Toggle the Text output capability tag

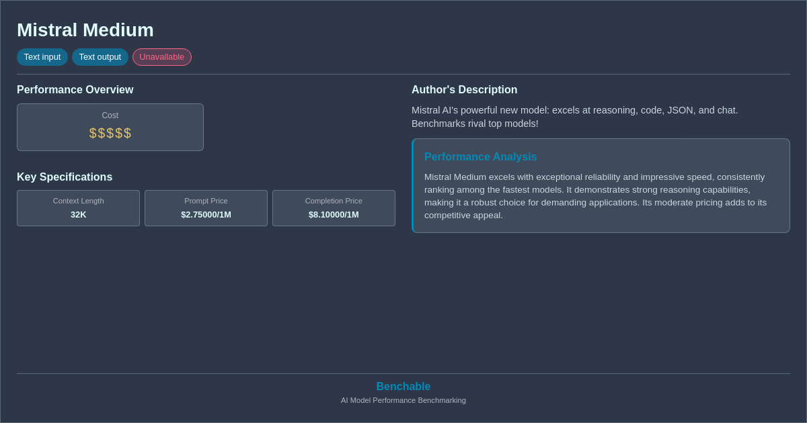pos(100,57)
